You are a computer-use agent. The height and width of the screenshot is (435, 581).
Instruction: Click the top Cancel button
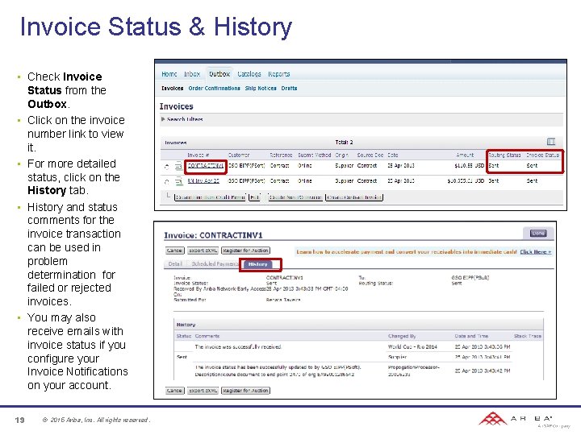pyautogui.click(x=174, y=251)
